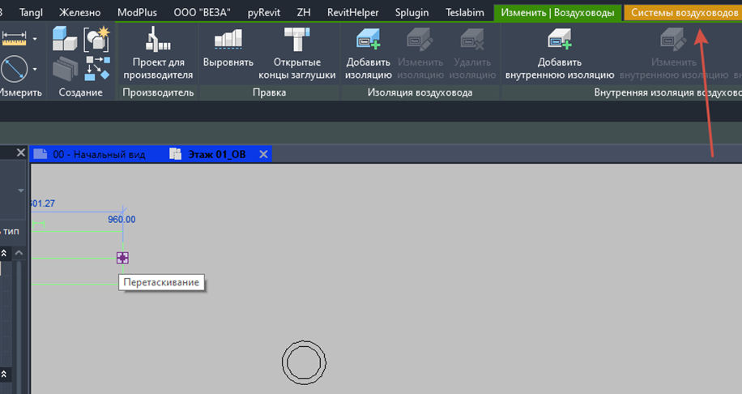The image size is (742, 394).
Task: Click the Правка panel title
Action: coord(269,92)
